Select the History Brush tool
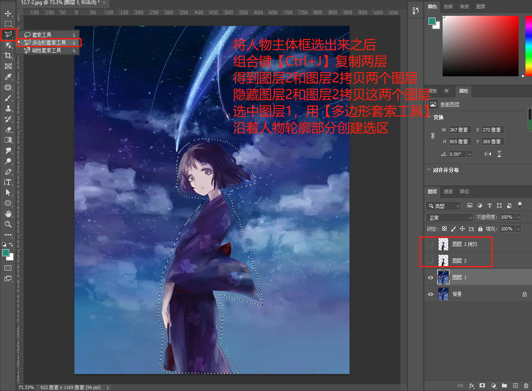The height and width of the screenshot is (391, 532). point(8,119)
